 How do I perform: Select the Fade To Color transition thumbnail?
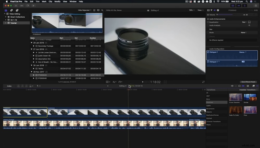tap(236, 110)
